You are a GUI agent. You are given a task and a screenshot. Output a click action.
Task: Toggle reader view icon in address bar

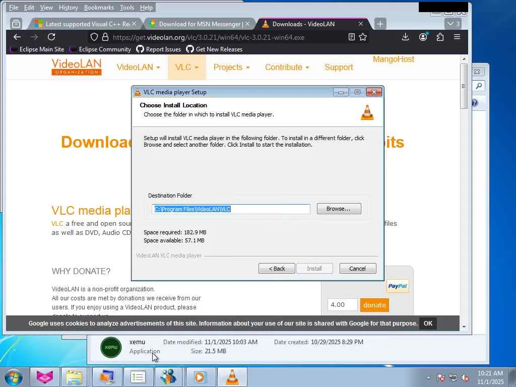351,37
